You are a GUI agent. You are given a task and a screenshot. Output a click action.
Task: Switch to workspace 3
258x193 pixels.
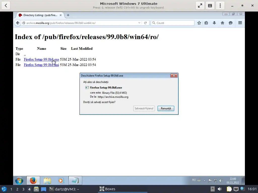(23, 189)
